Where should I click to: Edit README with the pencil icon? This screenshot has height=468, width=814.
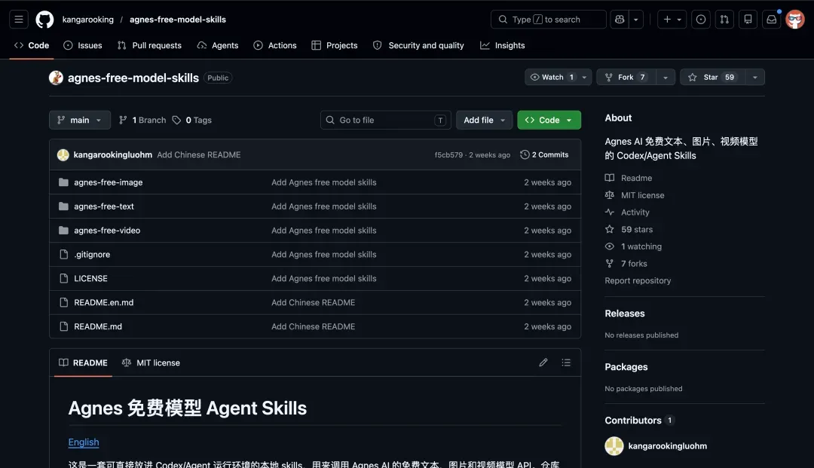pos(543,362)
